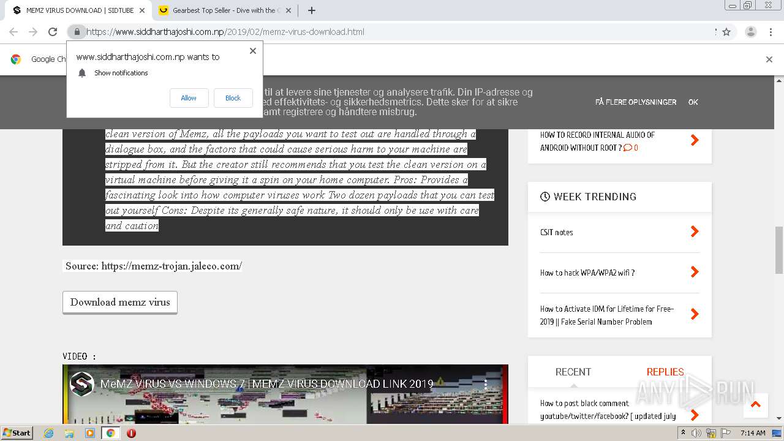Launch Internet Explorer from the taskbar

coord(49,433)
